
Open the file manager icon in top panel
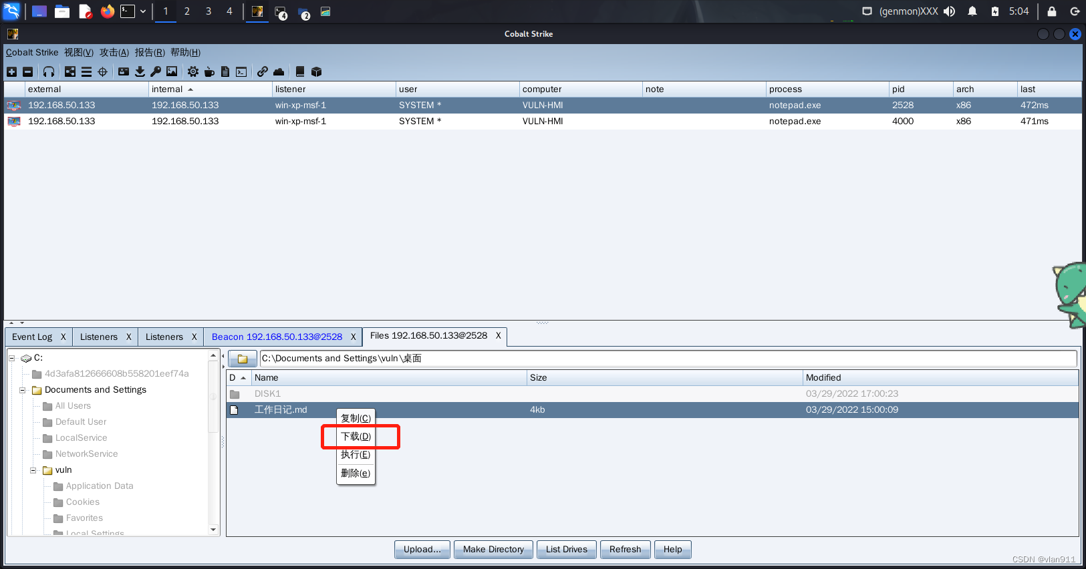point(62,11)
